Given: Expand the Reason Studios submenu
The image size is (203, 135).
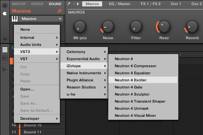Looking at the screenshot, I should (x=84, y=87).
